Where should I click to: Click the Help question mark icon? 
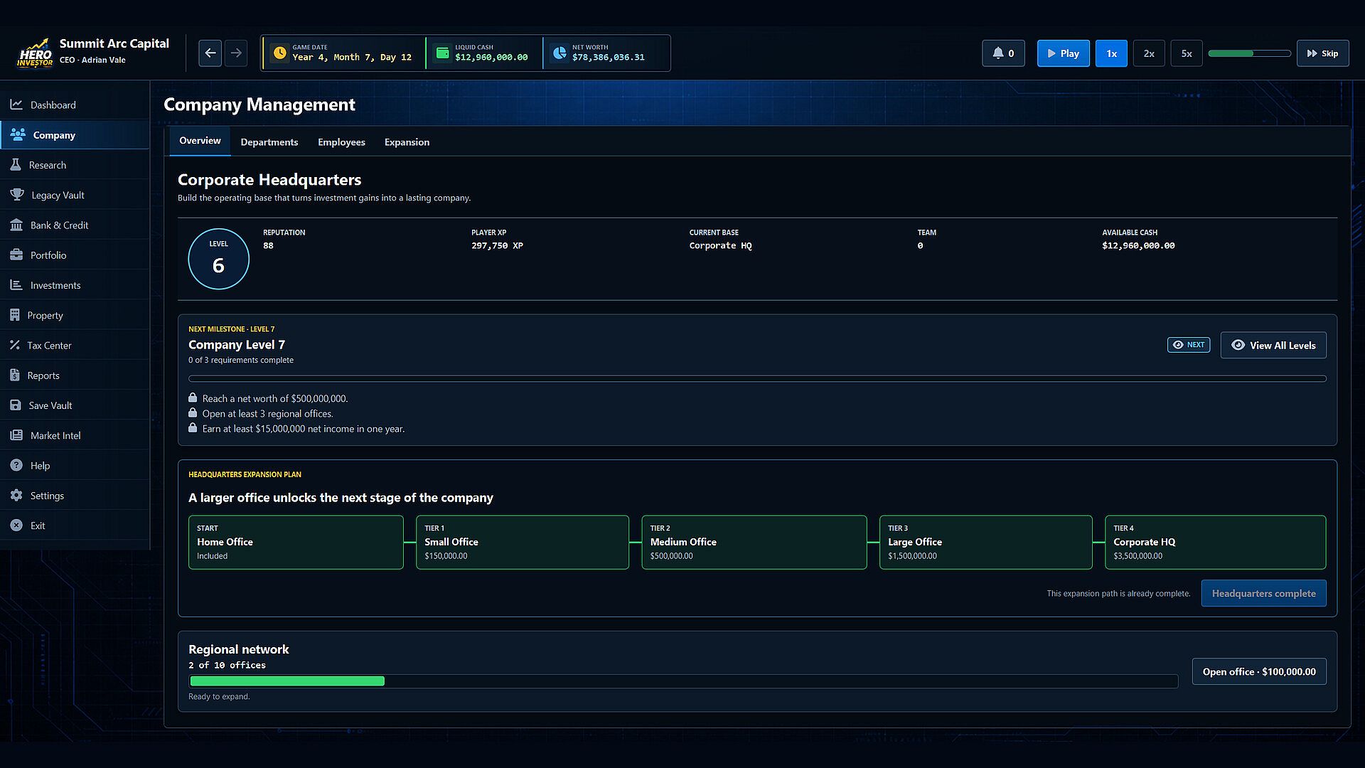point(16,465)
